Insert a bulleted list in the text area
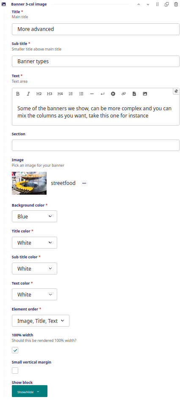The width and height of the screenshot is (183, 400). (x=81, y=94)
